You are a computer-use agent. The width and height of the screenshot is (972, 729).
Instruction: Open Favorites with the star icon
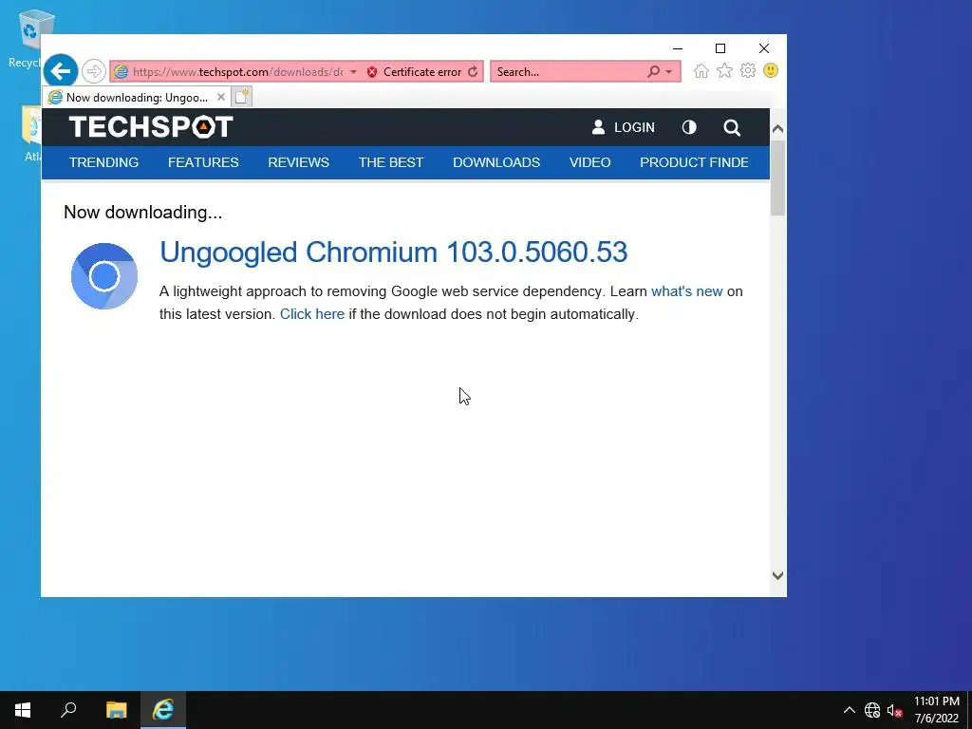(x=724, y=71)
